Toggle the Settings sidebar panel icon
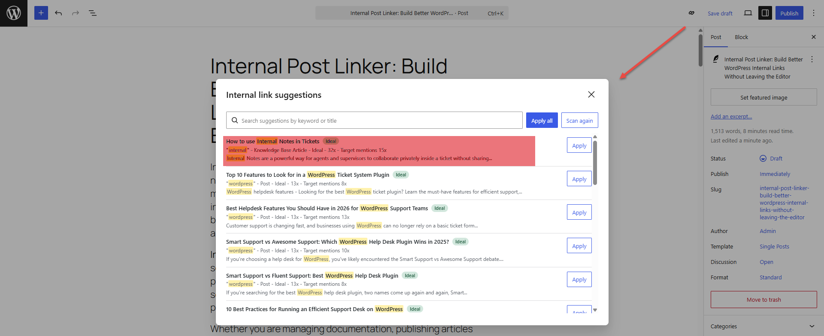The image size is (824, 336). pos(765,13)
